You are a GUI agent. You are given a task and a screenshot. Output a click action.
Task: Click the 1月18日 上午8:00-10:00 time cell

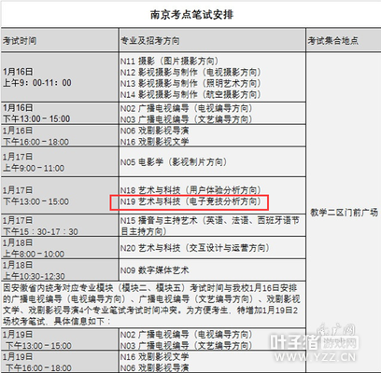60,248
